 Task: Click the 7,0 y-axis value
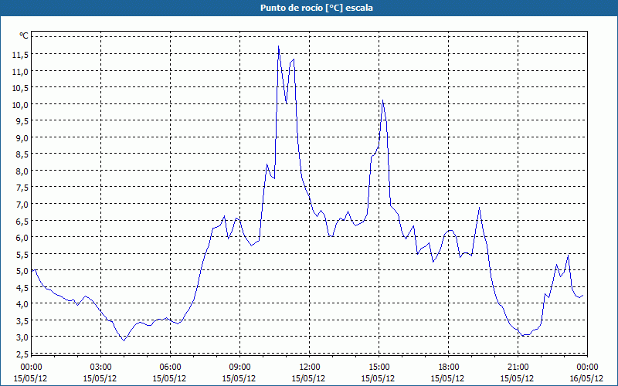pos(22,205)
